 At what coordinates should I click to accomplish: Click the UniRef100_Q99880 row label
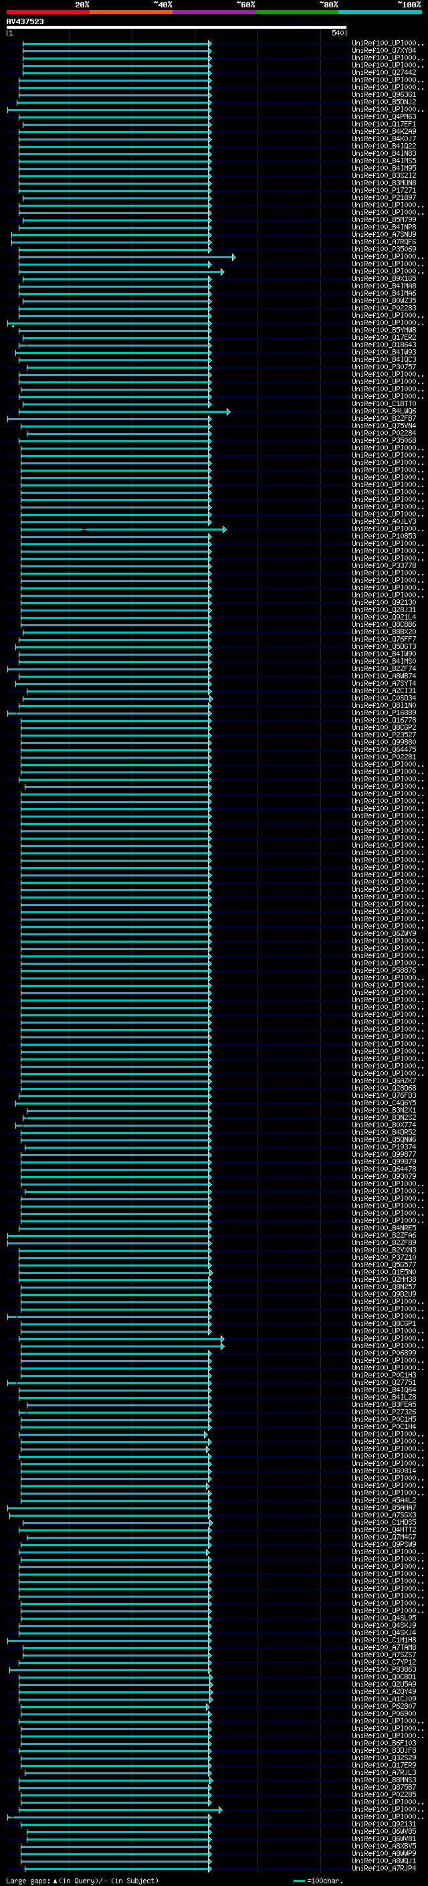384,742
